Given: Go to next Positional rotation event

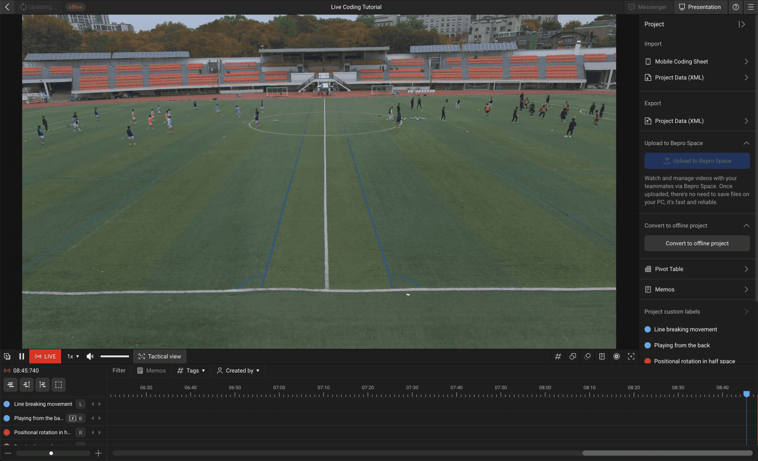Looking at the screenshot, I should tap(100, 433).
